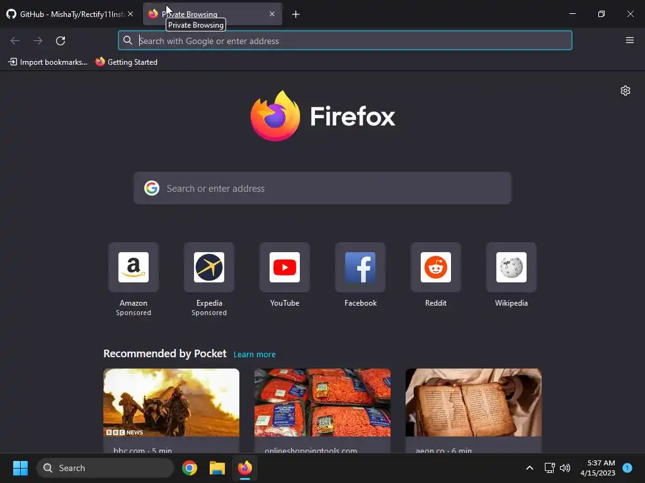Click the taskbar Search box

pyautogui.click(x=105, y=468)
